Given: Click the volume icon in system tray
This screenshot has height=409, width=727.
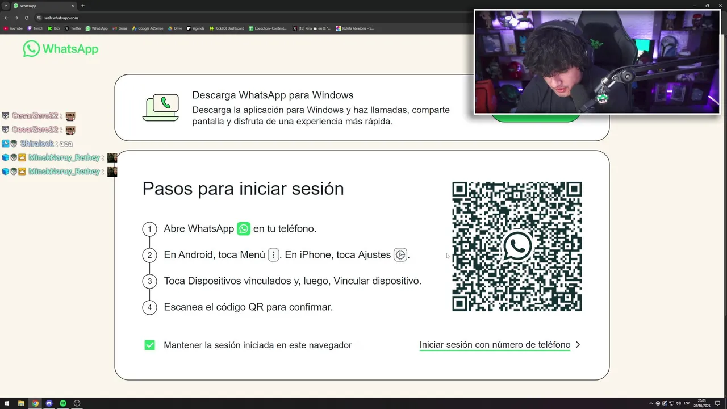Looking at the screenshot, I should [677, 403].
